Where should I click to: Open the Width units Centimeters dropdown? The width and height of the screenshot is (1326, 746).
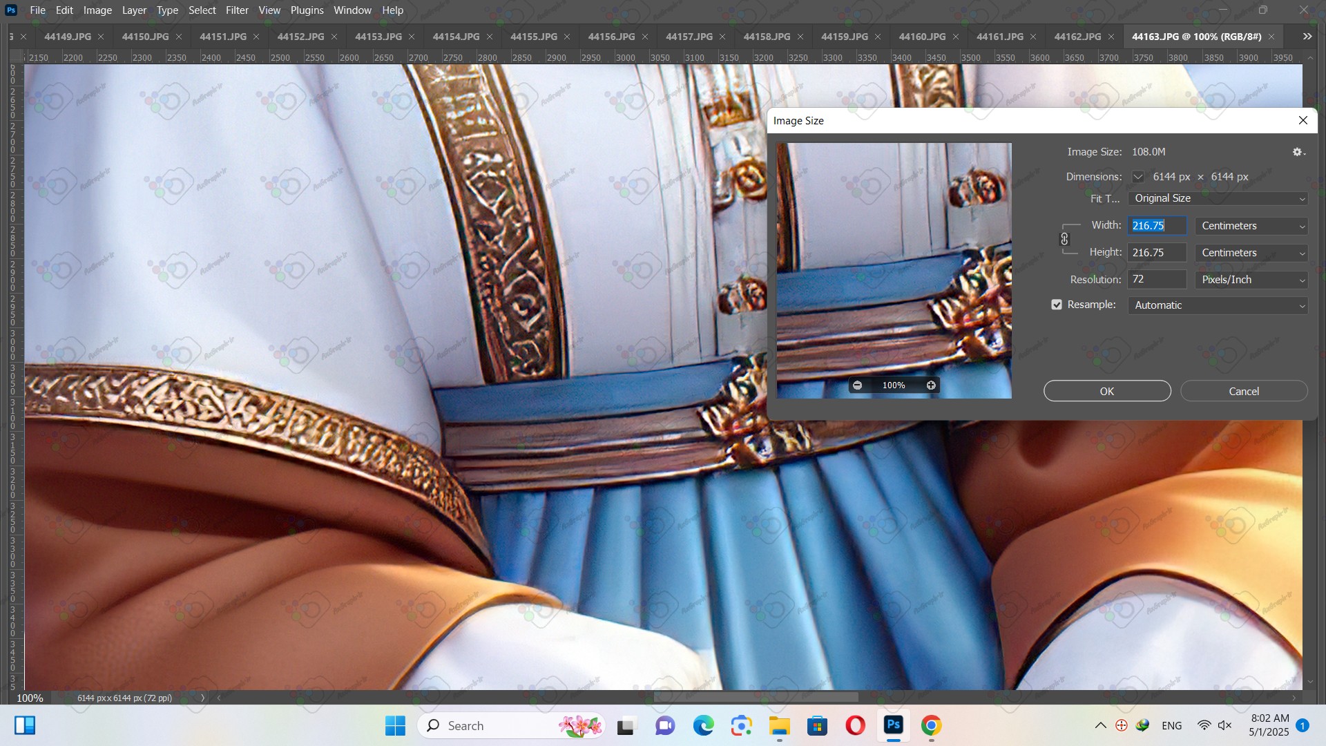pyautogui.click(x=1251, y=226)
